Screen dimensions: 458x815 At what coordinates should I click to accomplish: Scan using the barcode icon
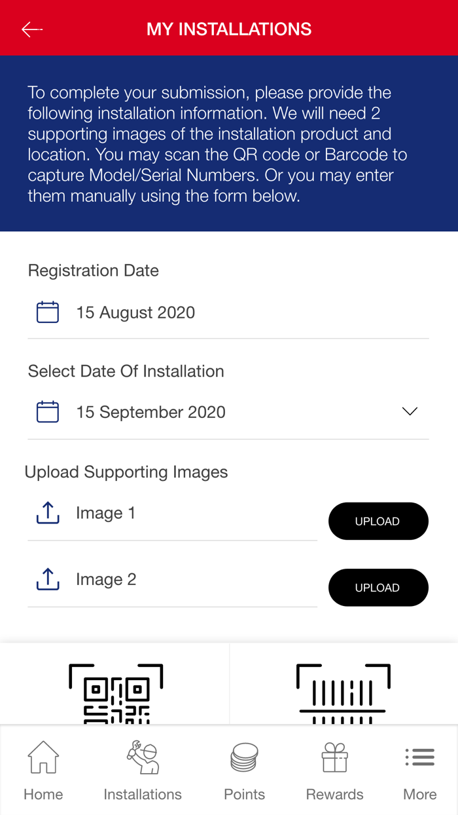coord(343,693)
